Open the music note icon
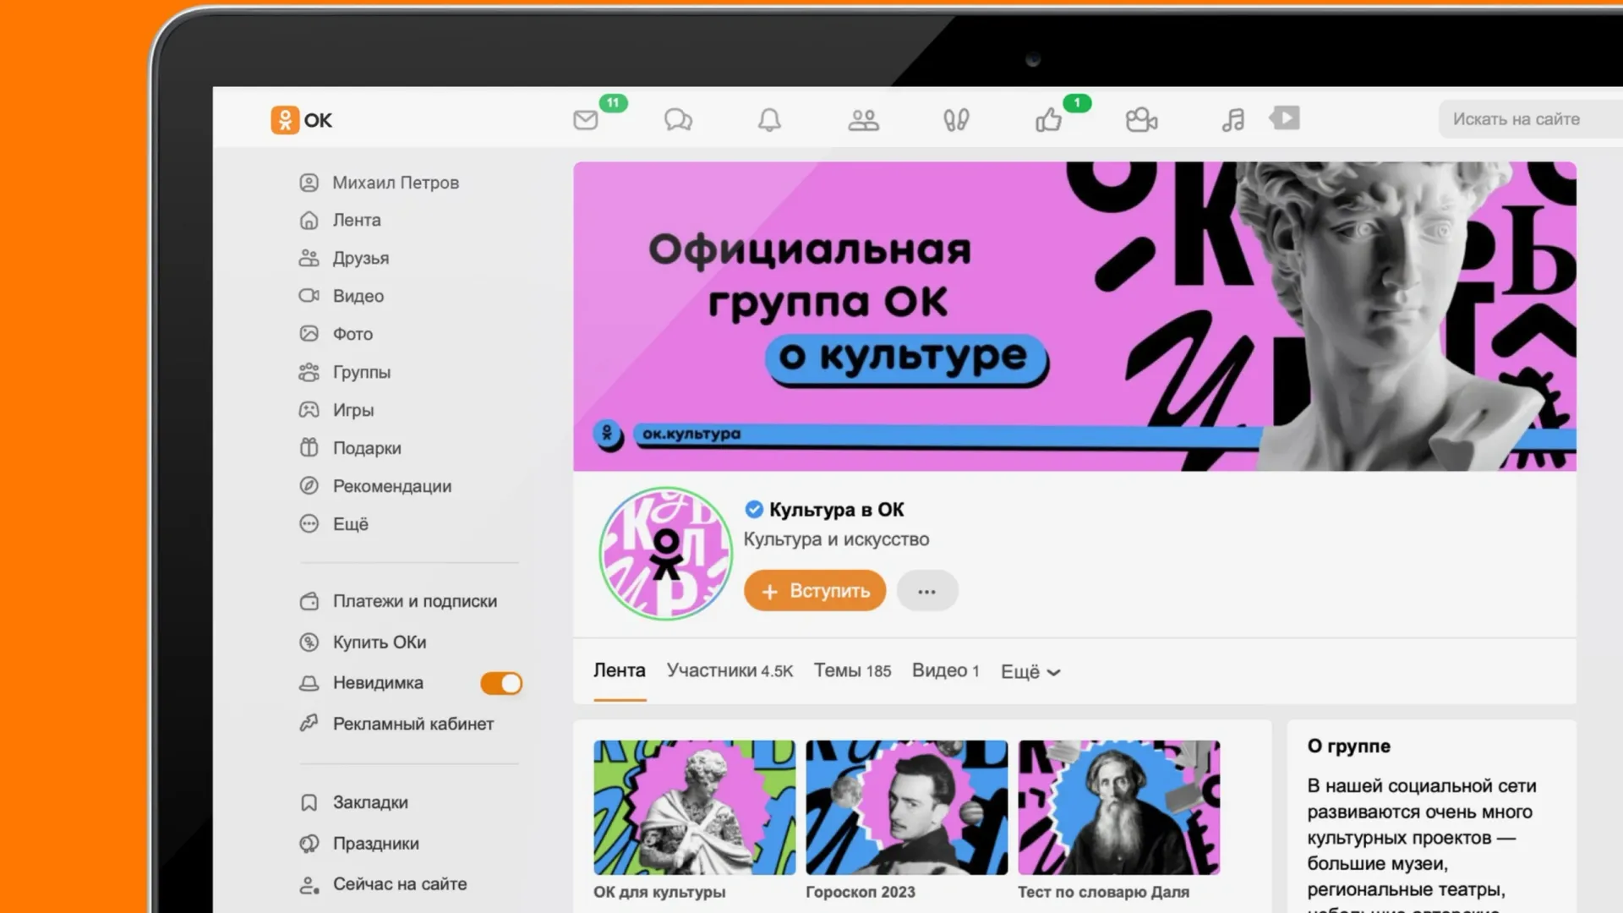This screenshot has width=1623, height=913. coord(1233,120)
